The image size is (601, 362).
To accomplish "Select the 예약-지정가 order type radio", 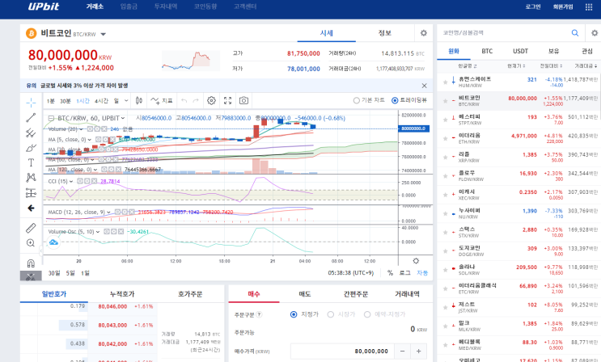I will [367, 314].
